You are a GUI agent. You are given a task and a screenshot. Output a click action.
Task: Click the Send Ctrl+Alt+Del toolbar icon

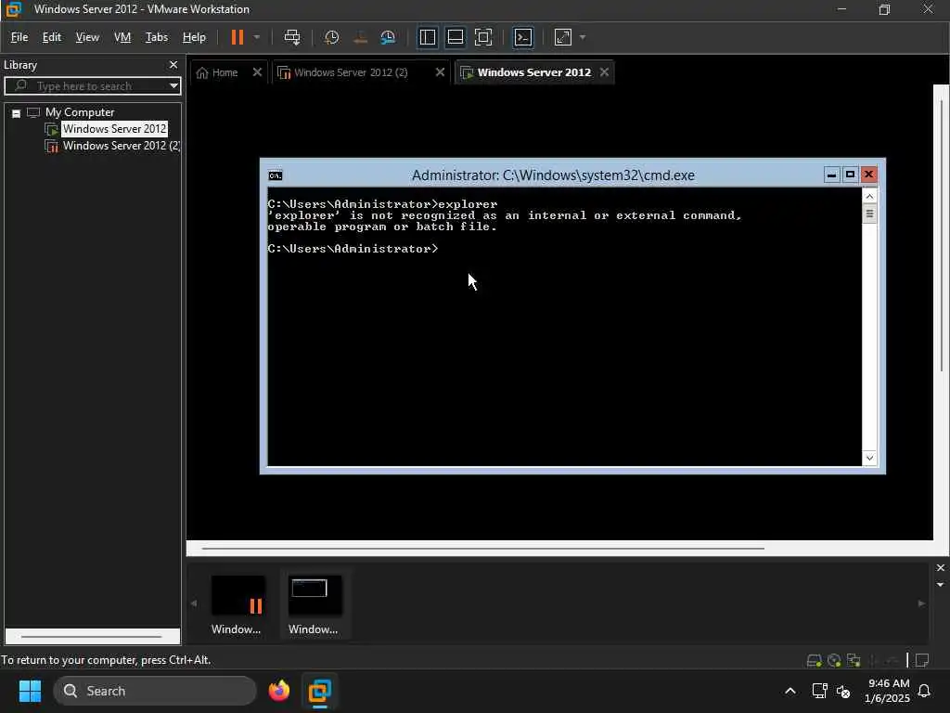(x=292, y=37)
